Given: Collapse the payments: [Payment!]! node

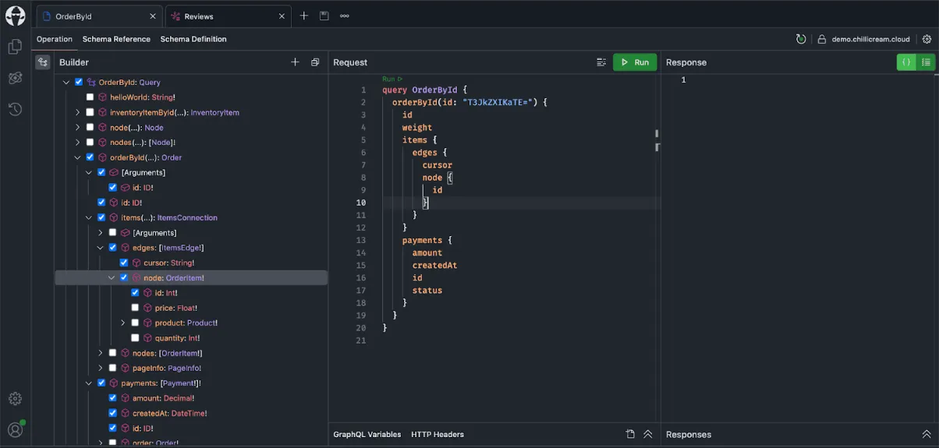Looking at the screenshot, I should point(89,383).
